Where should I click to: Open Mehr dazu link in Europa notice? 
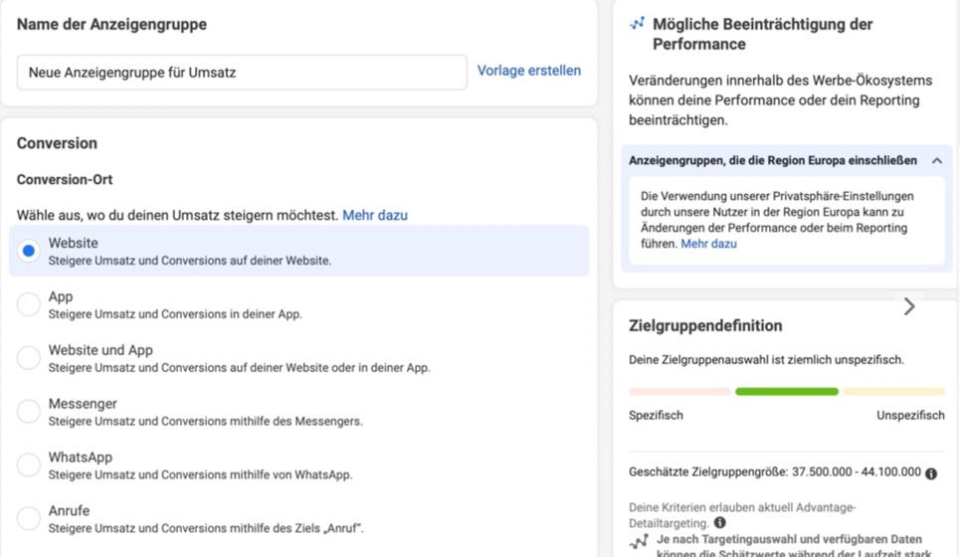pyautogui.click(x=708, y=244)
